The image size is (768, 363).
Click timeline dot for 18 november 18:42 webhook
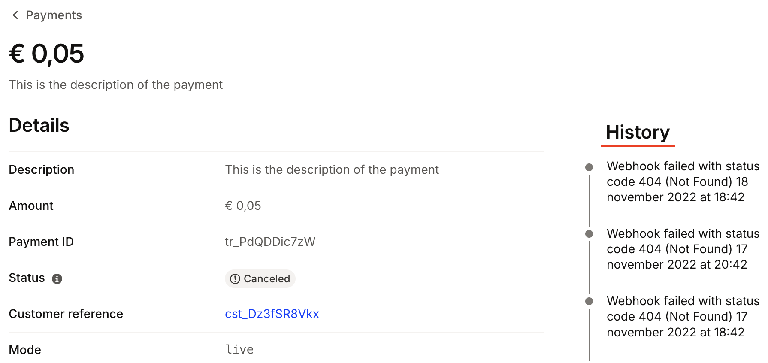pos(589,167)
